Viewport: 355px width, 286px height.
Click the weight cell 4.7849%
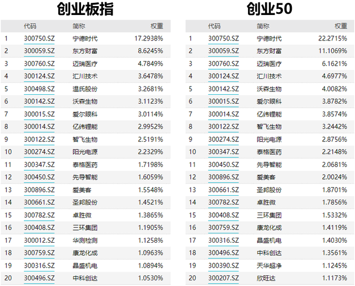click(x=150, y=64)
